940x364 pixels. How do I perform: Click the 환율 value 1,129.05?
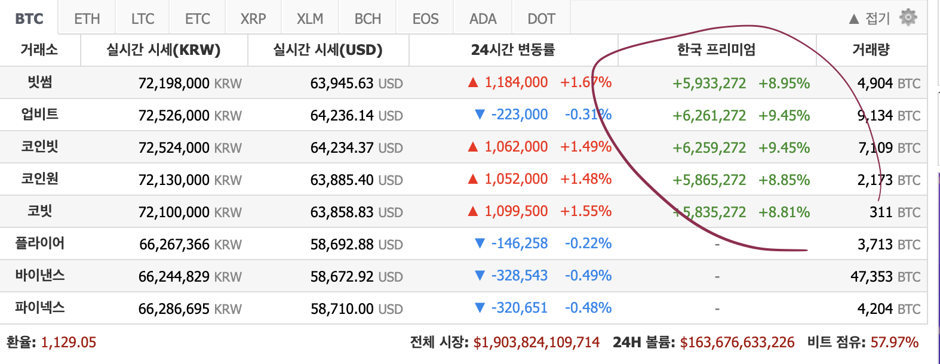click(x=67, y=343)
